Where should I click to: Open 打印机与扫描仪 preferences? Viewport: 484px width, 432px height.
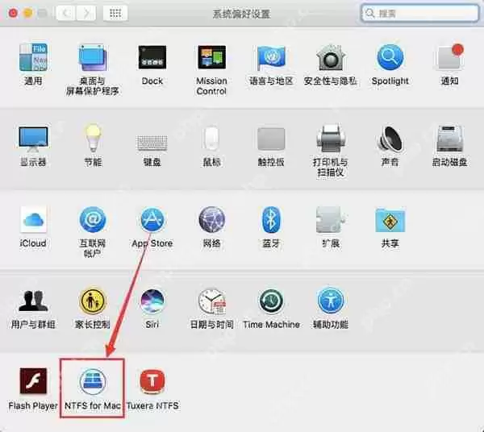point(330,139)
